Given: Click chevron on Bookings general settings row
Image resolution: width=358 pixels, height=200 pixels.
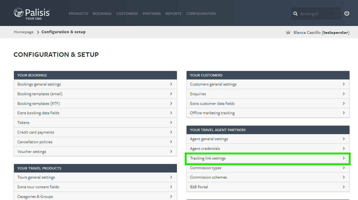Looking at the screenshot, I should point(171,84).
